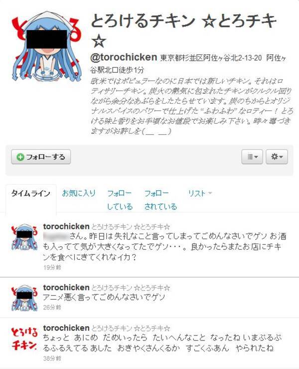This screenshot has height=369, width=299.
Task: Open the list dropdown button
Action: point(252,157)
